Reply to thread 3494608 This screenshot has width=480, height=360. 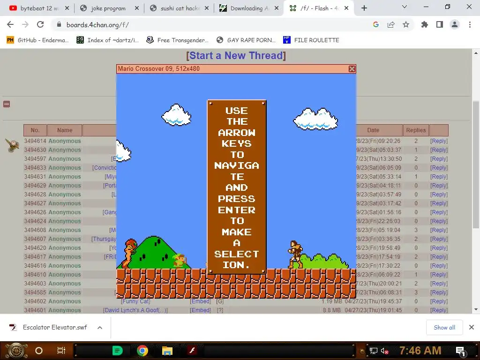439,230
